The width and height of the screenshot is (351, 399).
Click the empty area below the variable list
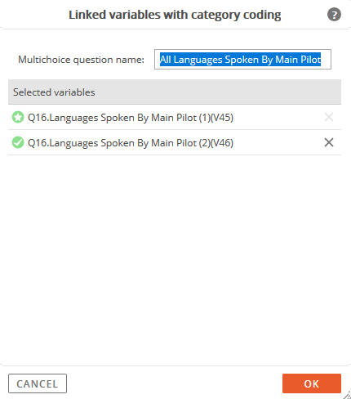point(175,259)
